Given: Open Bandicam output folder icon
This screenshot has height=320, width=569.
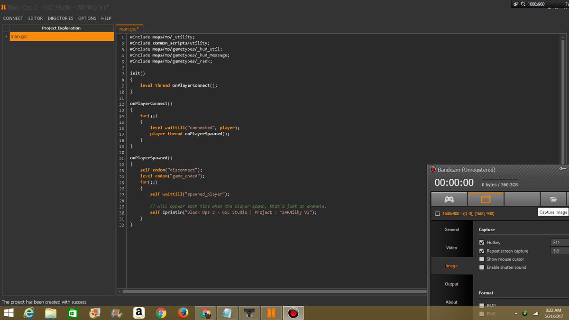Looking at the screenshot, I should coord(553,200).
